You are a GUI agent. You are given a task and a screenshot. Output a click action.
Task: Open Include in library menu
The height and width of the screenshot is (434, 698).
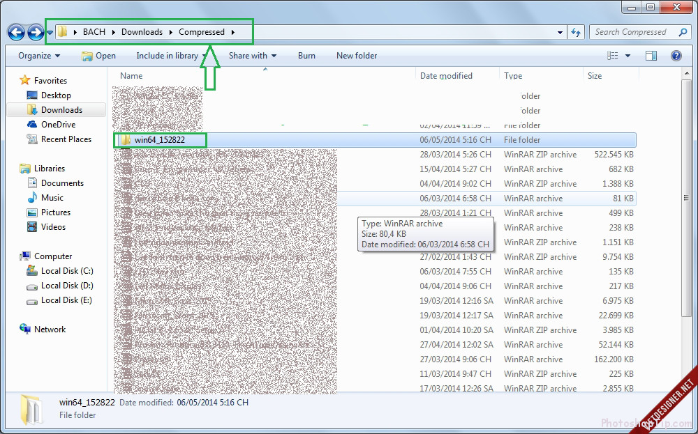[172, 56]
